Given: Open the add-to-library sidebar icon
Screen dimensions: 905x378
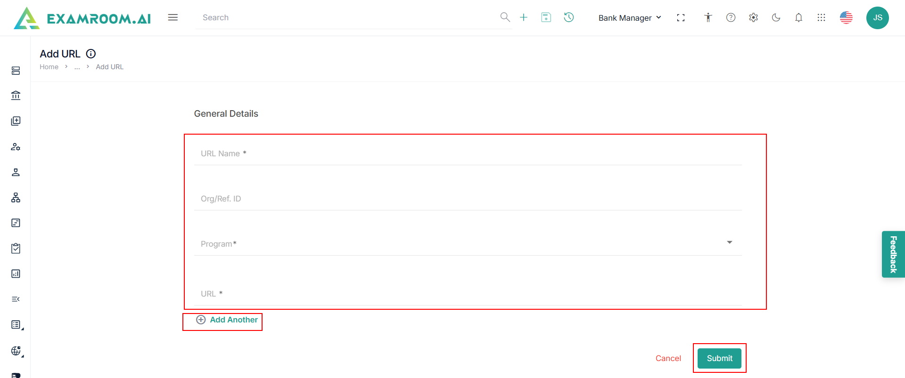Looking at the screenshot, I should pyautogui.click(x=16, y=121).
